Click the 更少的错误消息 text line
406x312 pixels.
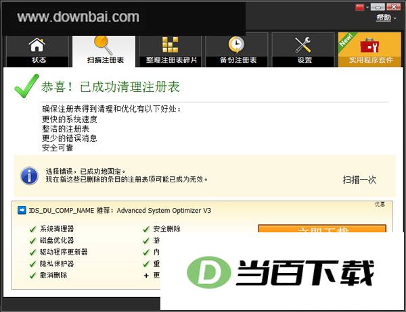[x=70, y=138]
